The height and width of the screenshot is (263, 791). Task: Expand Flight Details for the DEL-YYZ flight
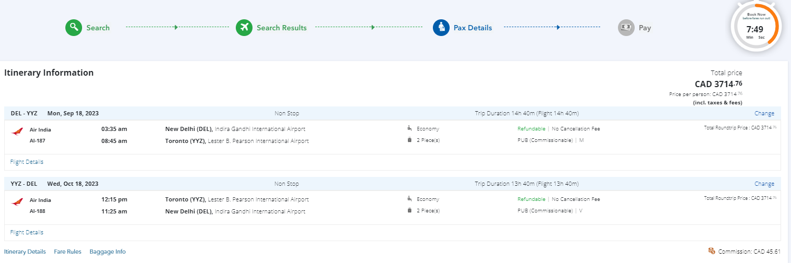coord(27,162)
